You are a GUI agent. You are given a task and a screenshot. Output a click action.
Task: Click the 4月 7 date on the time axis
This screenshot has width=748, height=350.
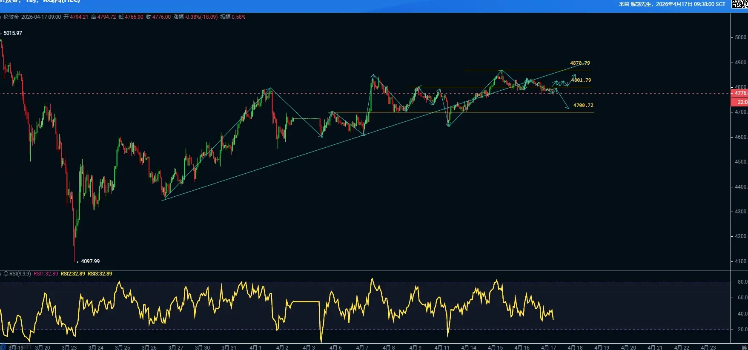coord(362,347)
